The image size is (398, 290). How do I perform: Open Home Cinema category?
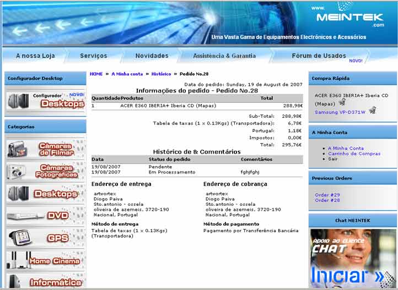click(45, 260)
